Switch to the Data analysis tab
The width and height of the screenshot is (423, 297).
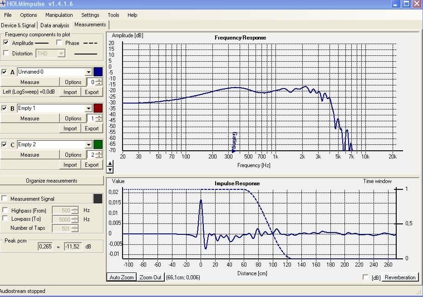coord(55,25)
